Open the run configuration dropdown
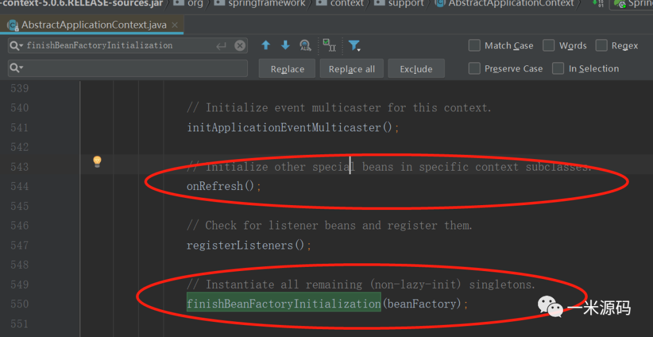 631,4
